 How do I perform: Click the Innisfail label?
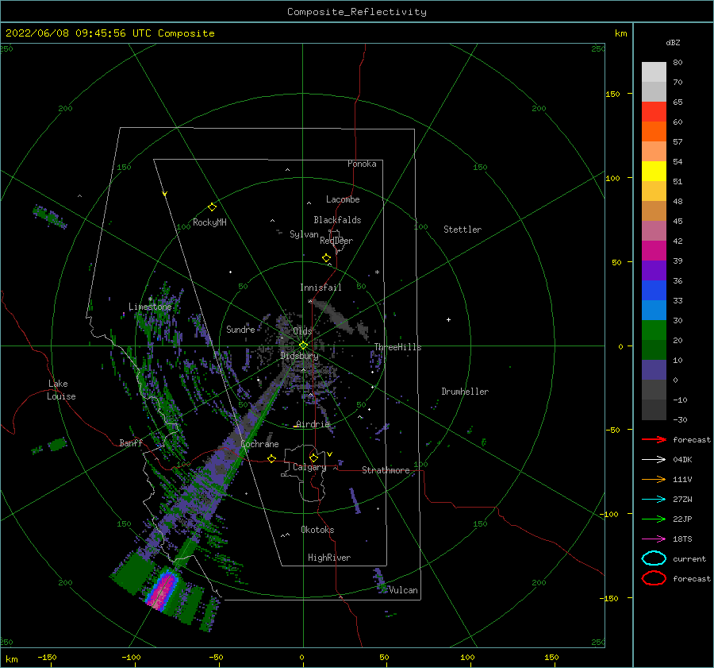coord(321,288)
